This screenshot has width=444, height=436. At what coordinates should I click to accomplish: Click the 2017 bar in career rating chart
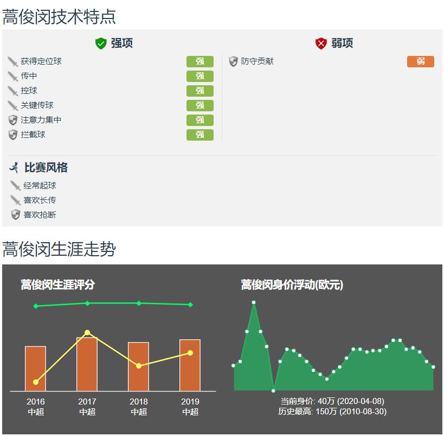pos(87,364)
